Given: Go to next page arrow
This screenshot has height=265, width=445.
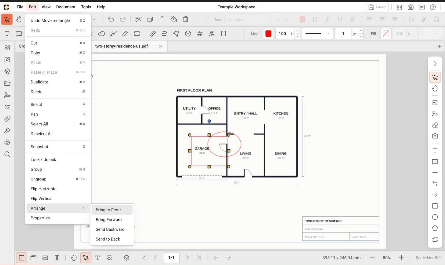Looking at the screenshot, I should (x=187, y=258).
